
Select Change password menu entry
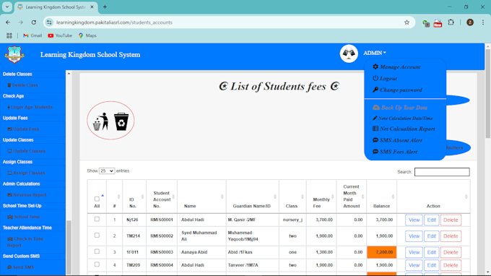pyautogui.click(x=401, y=90)
